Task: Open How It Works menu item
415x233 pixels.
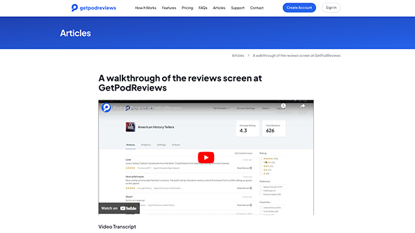Action: point(145,8)
